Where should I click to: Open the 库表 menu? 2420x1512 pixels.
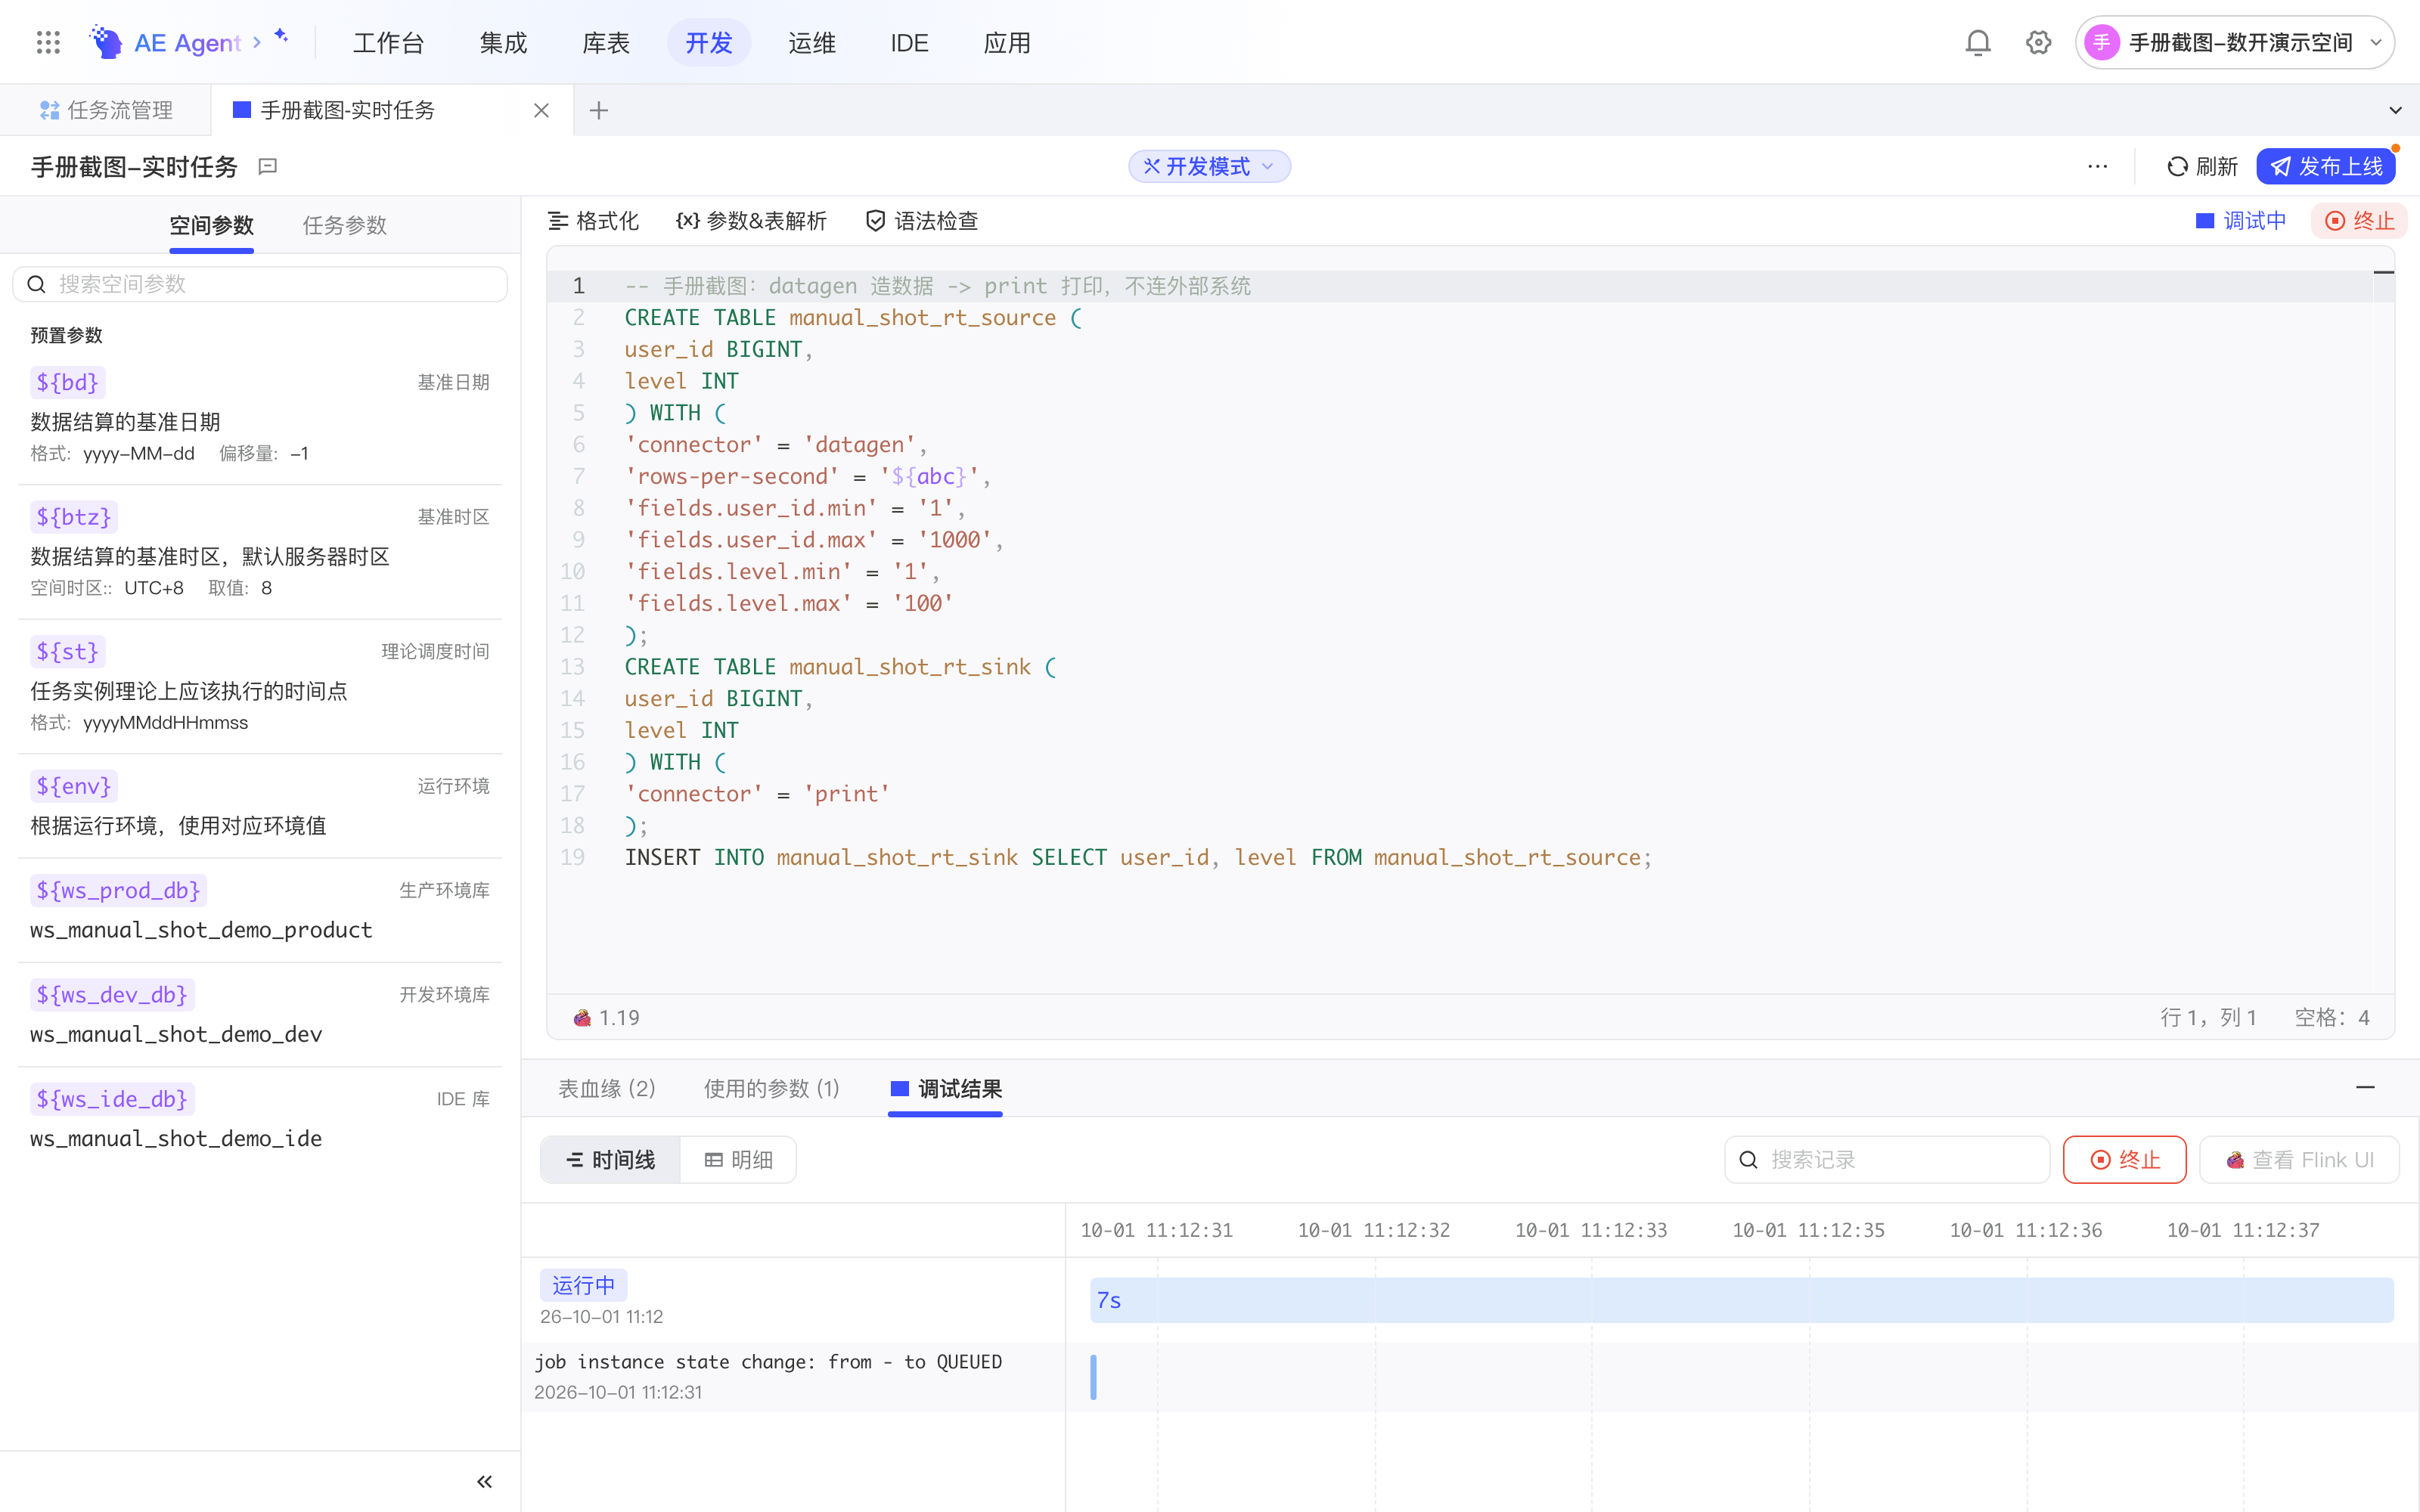click(x=606, y=42)
